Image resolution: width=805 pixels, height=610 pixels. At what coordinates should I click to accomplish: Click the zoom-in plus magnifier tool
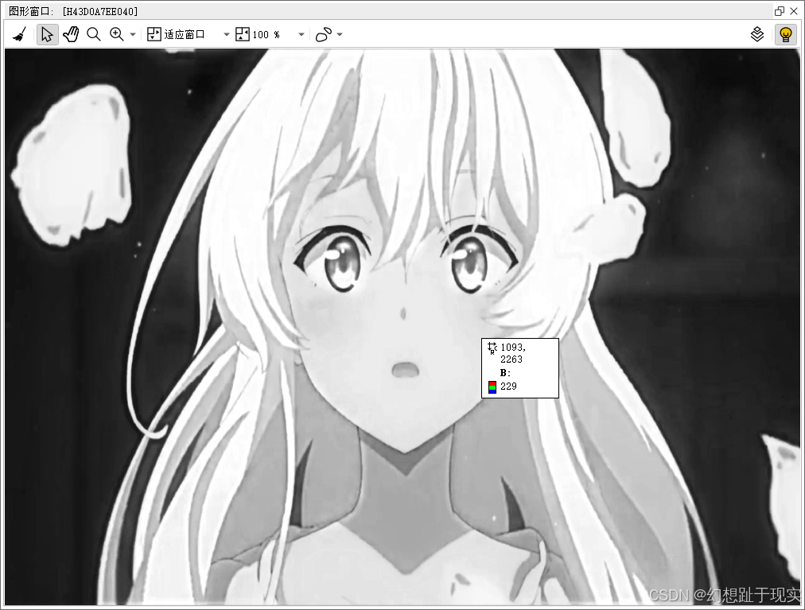pyautogui.click(x=117, y=34)
